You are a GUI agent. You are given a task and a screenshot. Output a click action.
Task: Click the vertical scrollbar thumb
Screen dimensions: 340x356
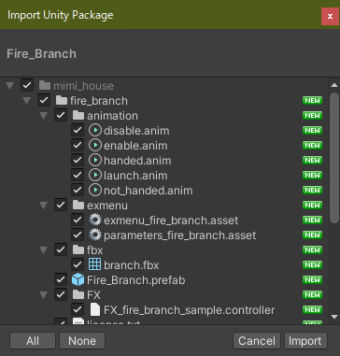(x=334, y=158)
